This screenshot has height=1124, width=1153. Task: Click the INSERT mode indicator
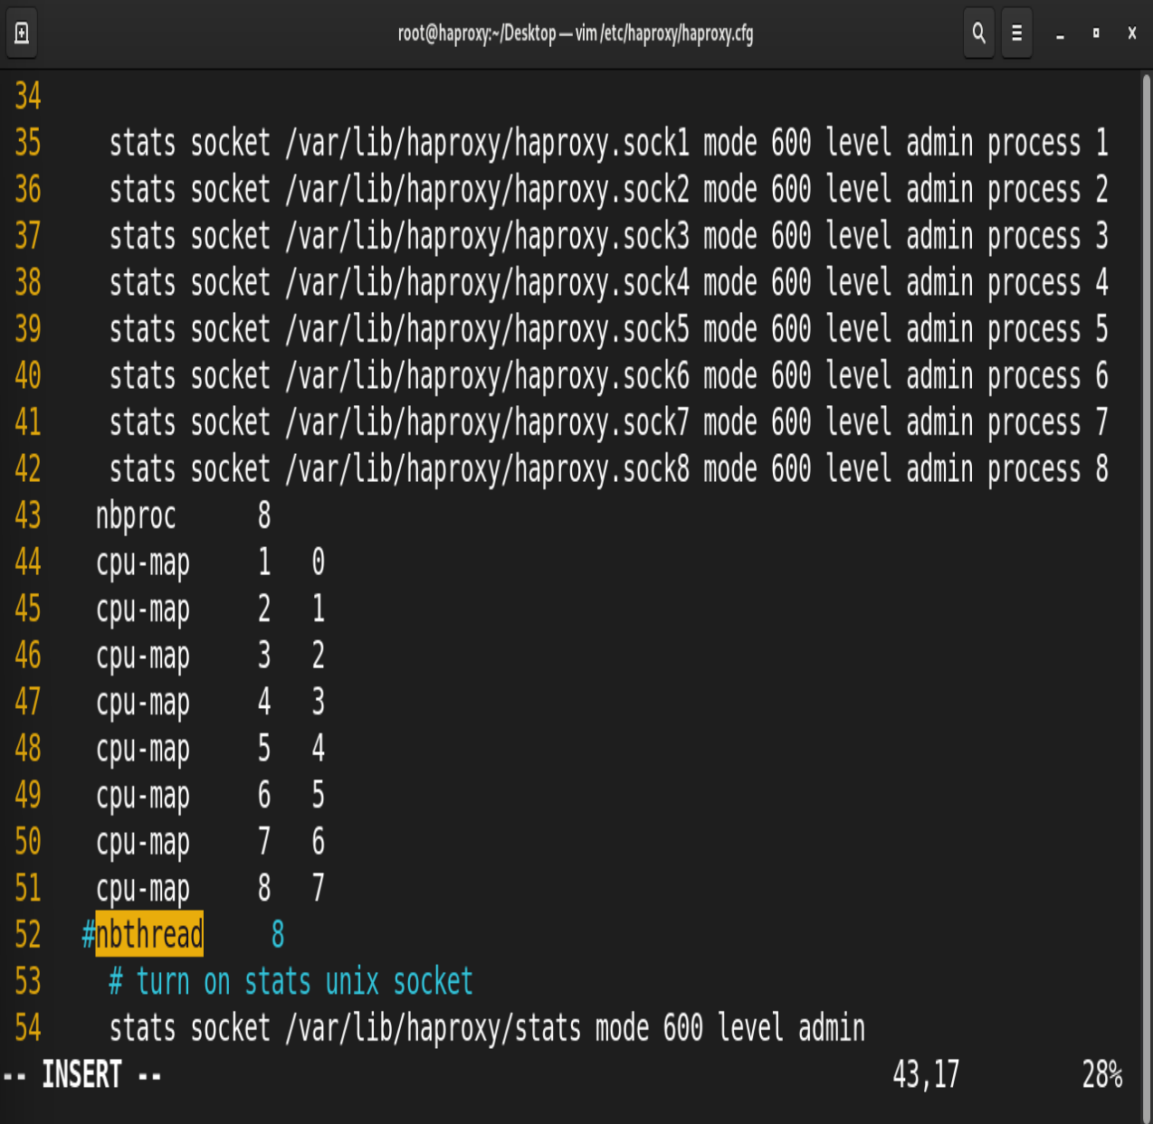pos(82,1075)
